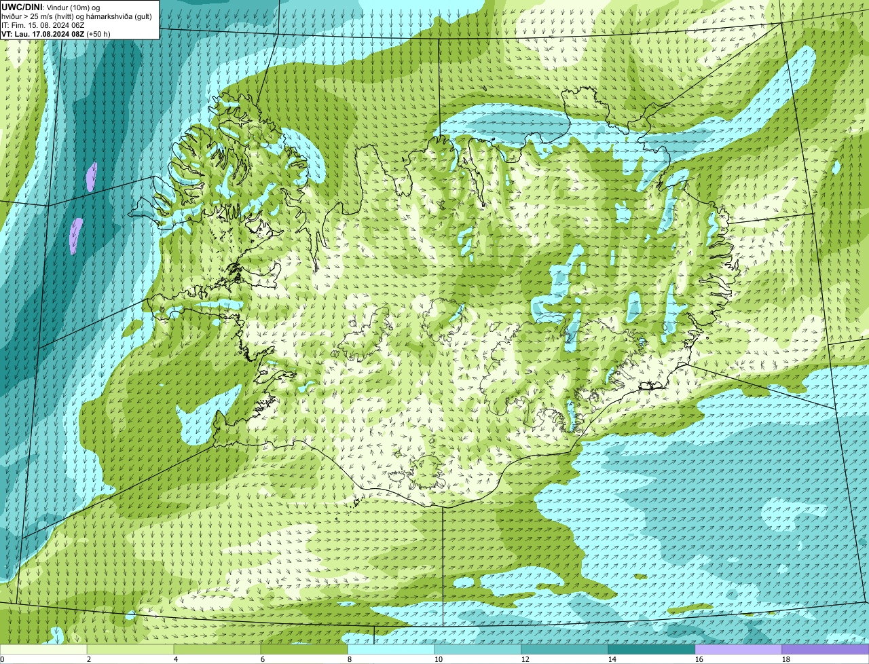
Task: Click the line 'hviður > 25 m/s (hvítt) og hámarkshviða (gult)'
Action: tap(77, 16)
